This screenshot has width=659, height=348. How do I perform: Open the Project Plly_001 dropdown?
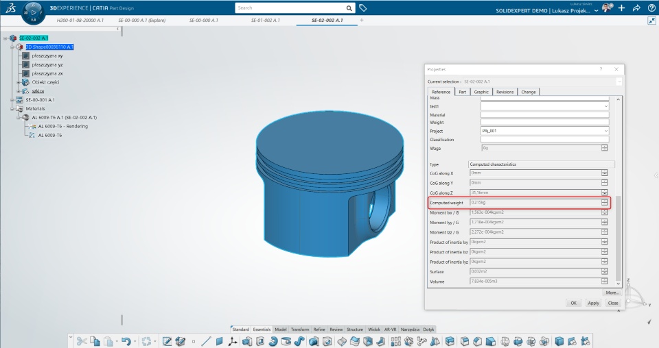click(x=605, y=131)
